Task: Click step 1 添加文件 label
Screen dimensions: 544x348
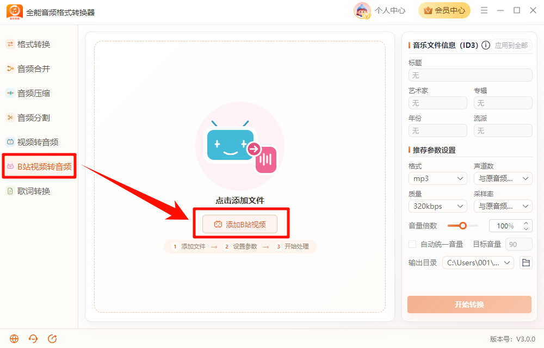Action: (x=193, y=246)
